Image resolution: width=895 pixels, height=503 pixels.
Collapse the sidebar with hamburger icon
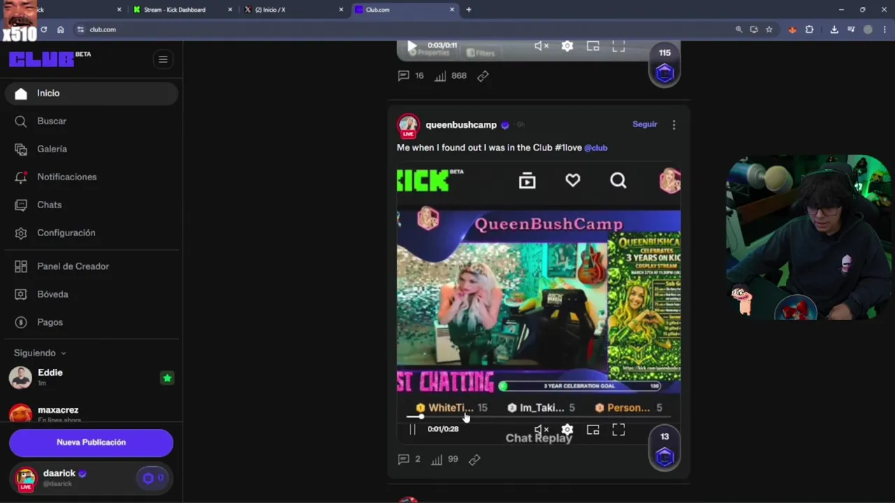click(x=163, y=59)
